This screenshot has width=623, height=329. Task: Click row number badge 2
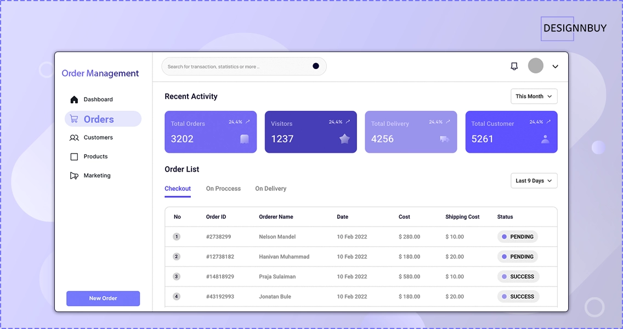tap(177, 257)
